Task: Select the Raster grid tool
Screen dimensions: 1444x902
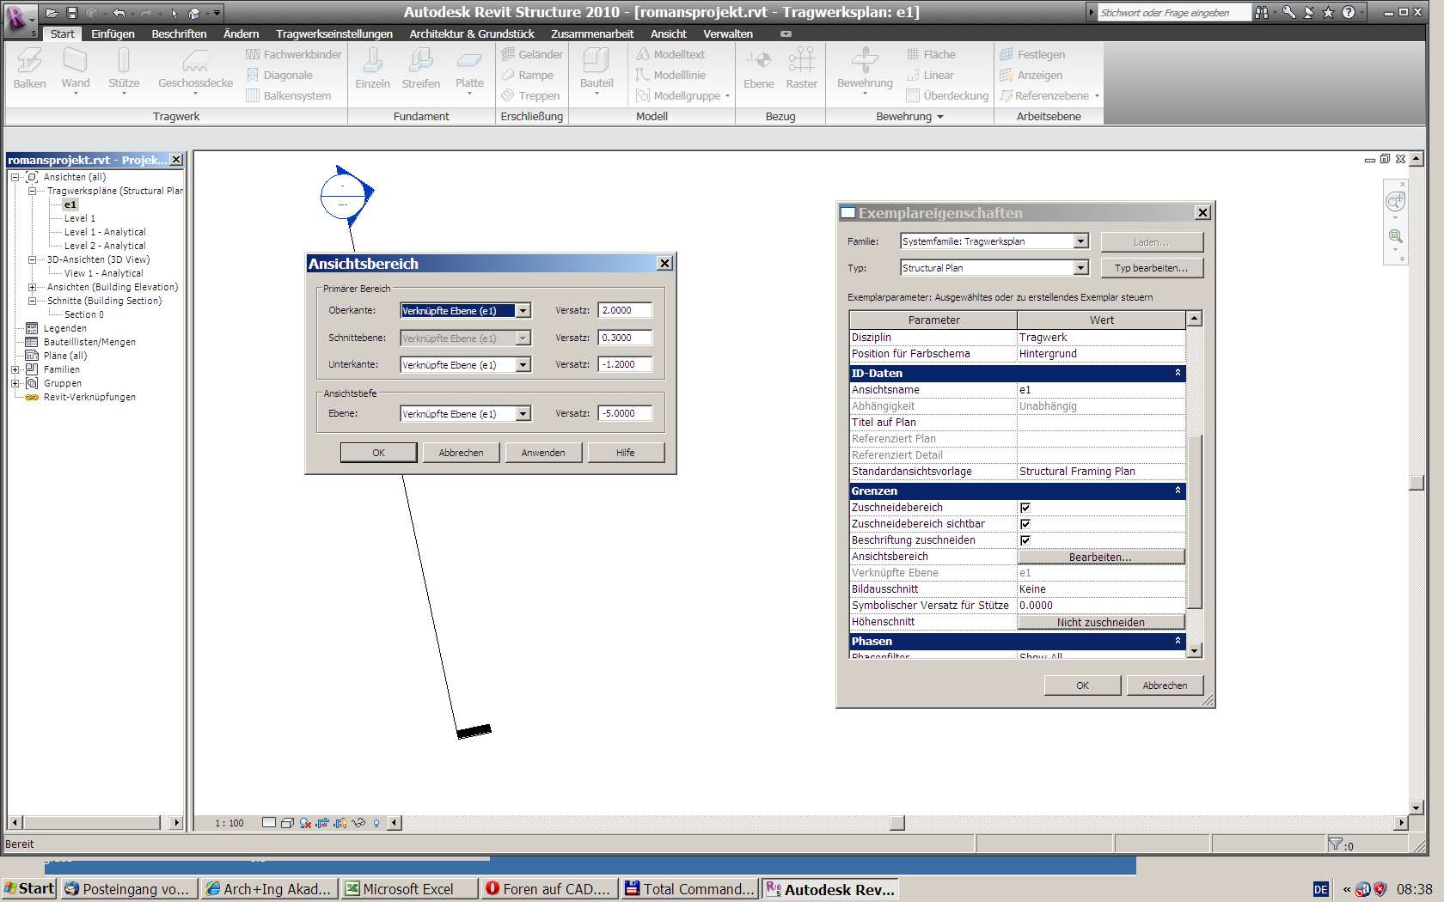Action: coord(801,69)
